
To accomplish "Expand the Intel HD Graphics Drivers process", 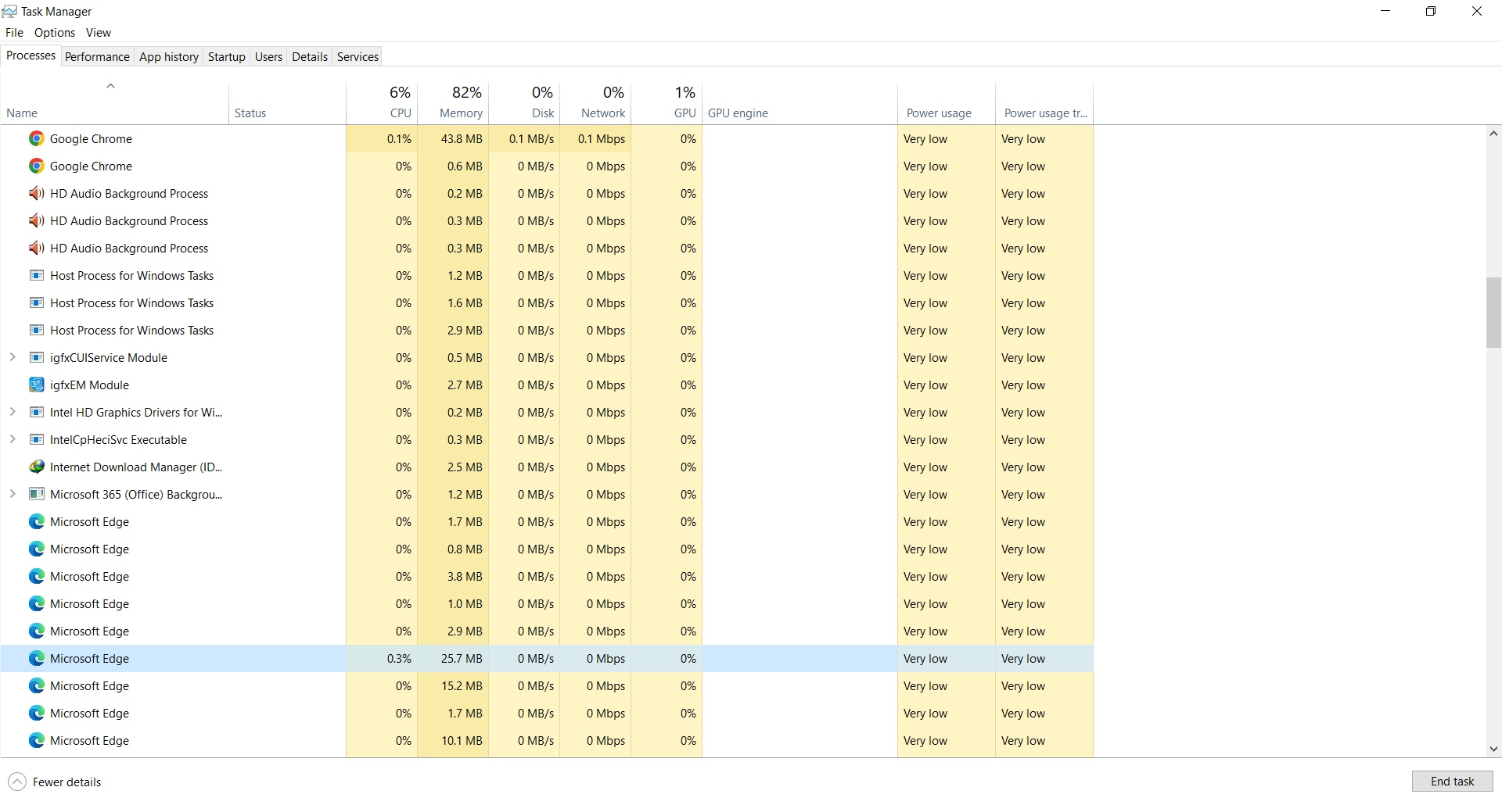I will pyautogui.click(x=13, y=412).
